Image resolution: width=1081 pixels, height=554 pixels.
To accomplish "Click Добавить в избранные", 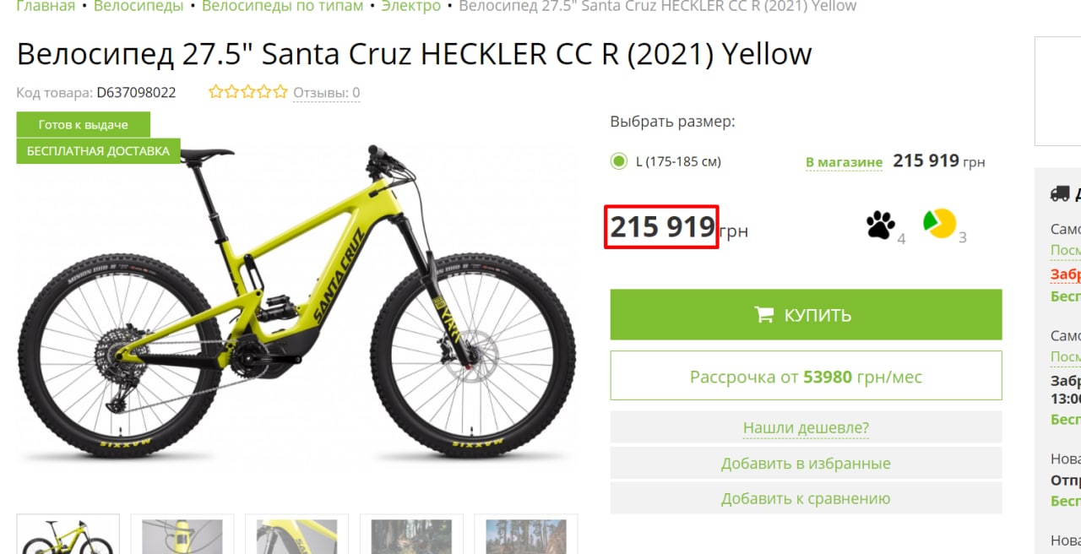I will [x=806, y=464].
